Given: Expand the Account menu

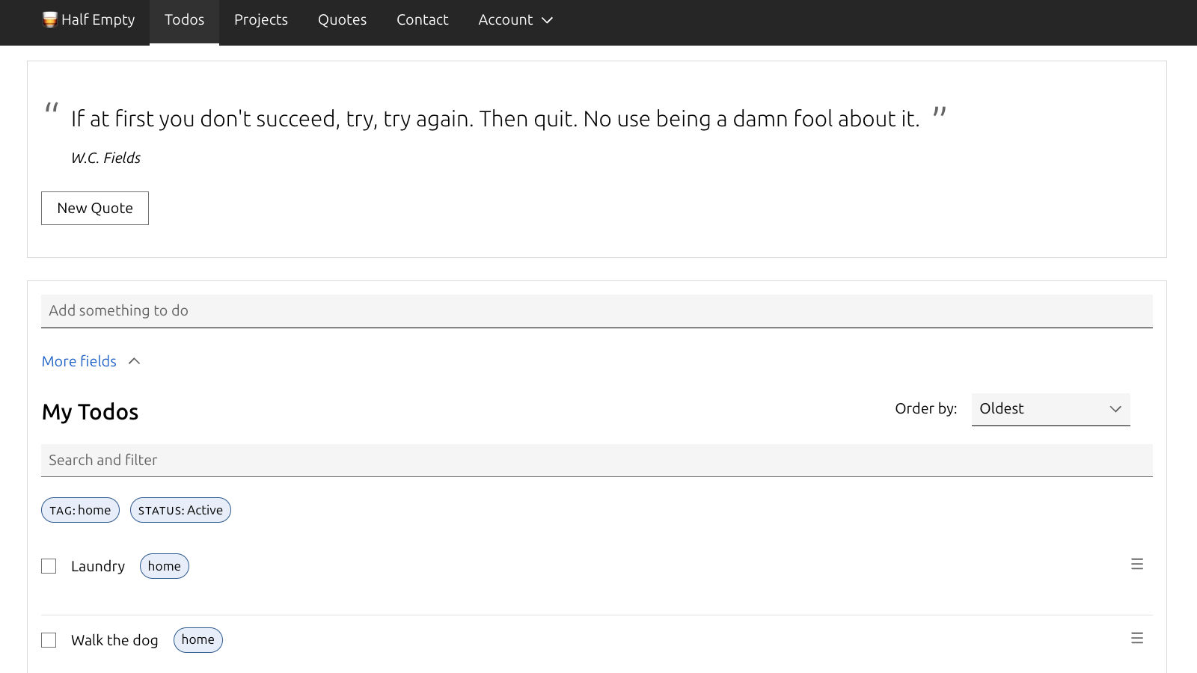Looking at the screenshot, I should (x=506, y=20).
